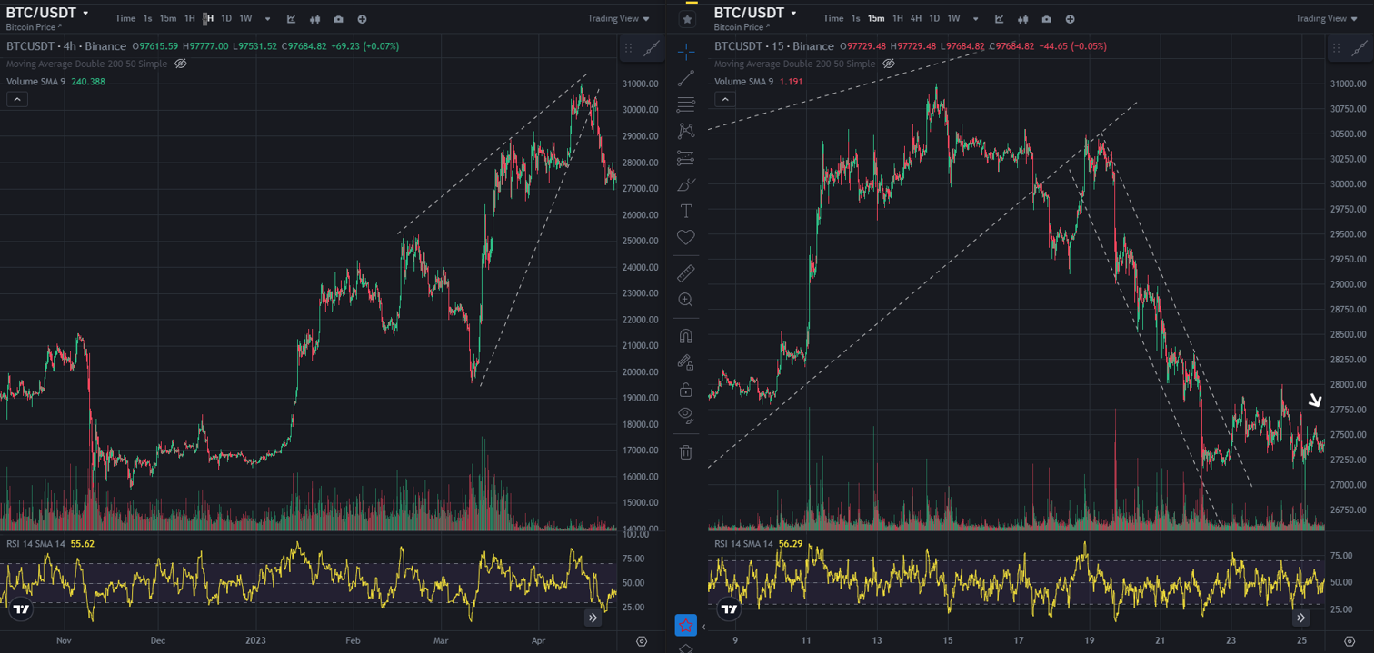
Task: Take a snapshot of the left chart
Action: 339,18
